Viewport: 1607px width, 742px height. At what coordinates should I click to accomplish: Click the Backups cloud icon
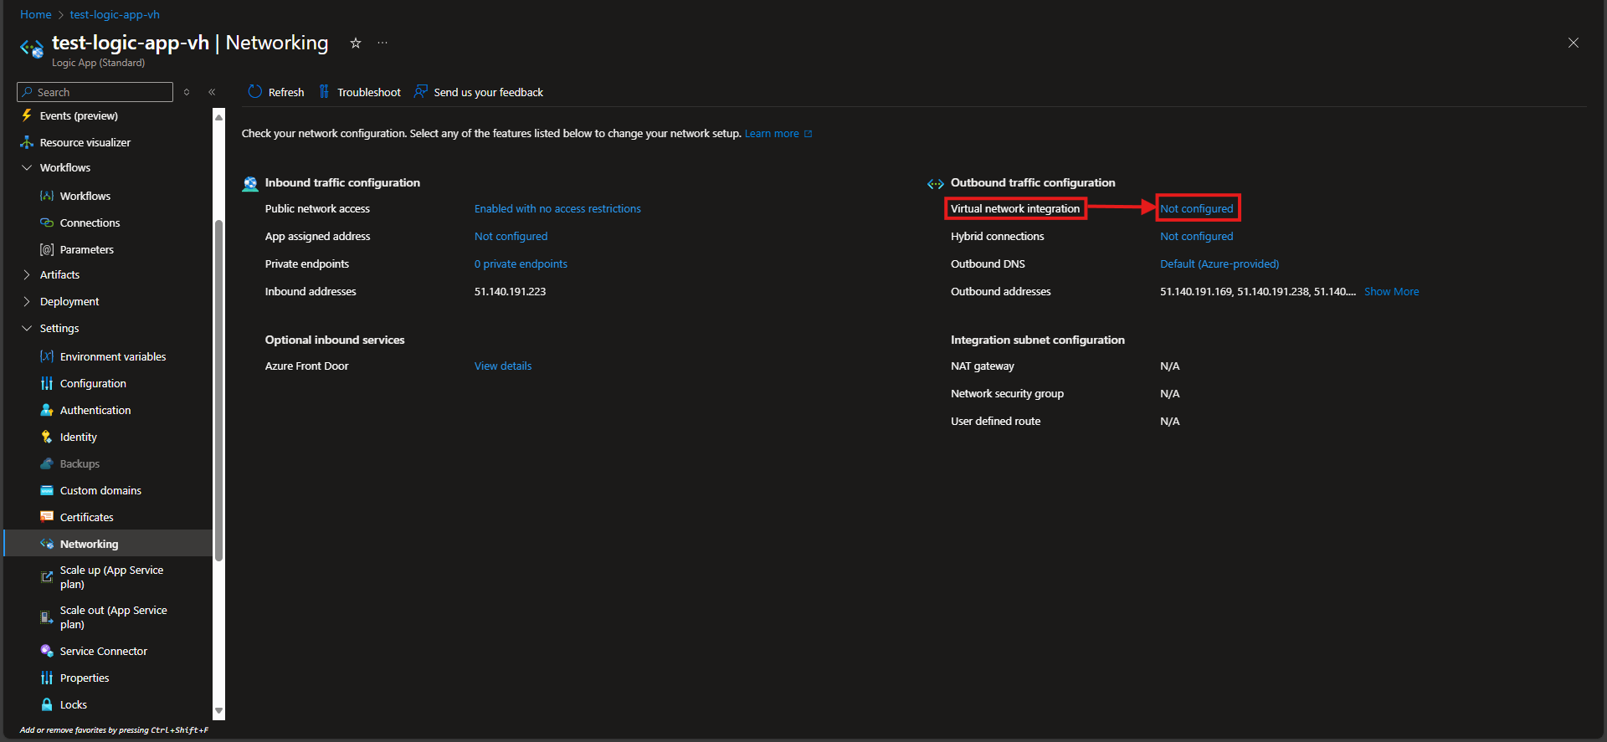click(47, 463)
